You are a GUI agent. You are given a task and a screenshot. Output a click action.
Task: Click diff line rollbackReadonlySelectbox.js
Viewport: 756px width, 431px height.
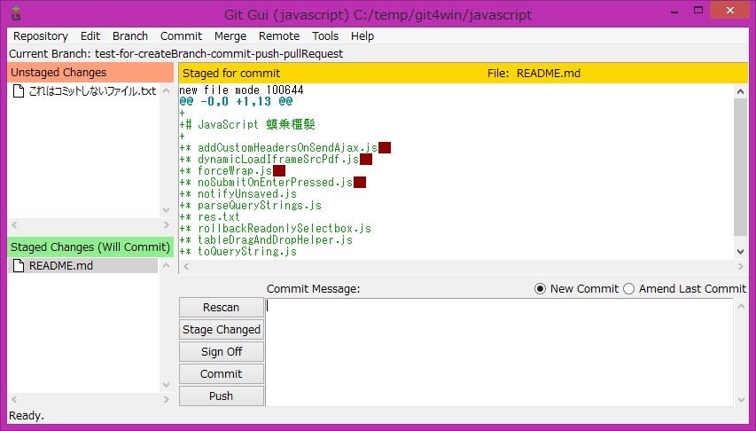point(276,229)
